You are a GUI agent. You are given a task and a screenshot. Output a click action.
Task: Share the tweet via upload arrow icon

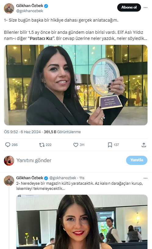pyautogui.click(x=144, y=145)
